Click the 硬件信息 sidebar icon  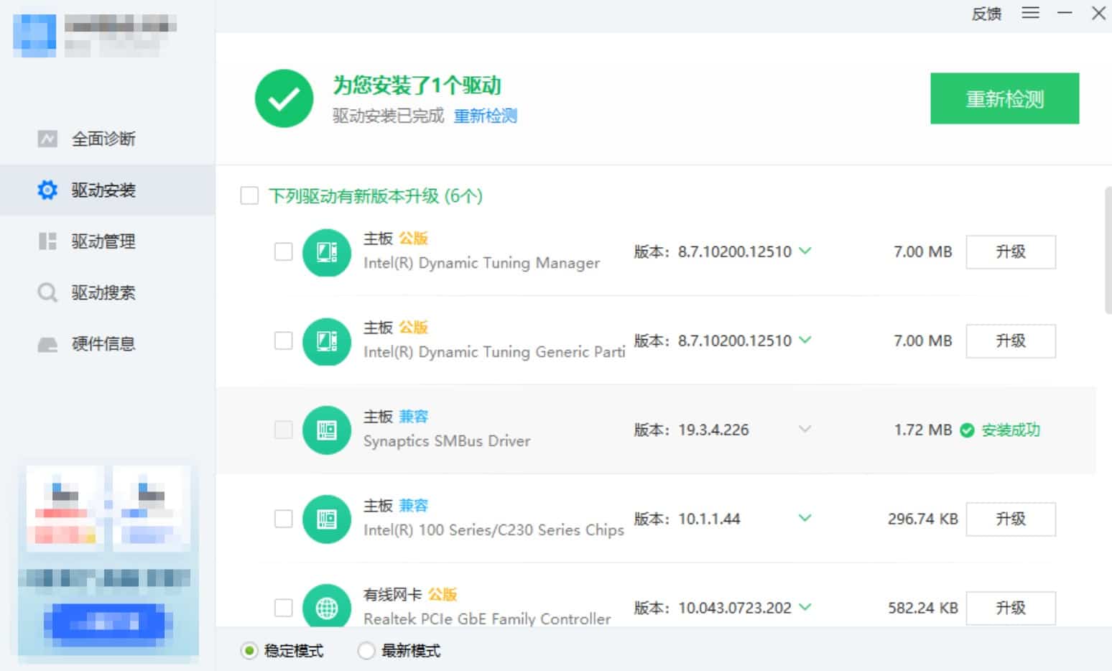[47, 344]
